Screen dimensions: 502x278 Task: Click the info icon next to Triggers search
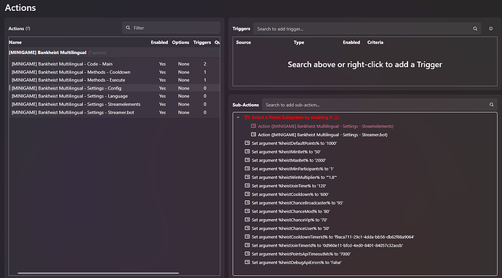[x=490, y=29]
